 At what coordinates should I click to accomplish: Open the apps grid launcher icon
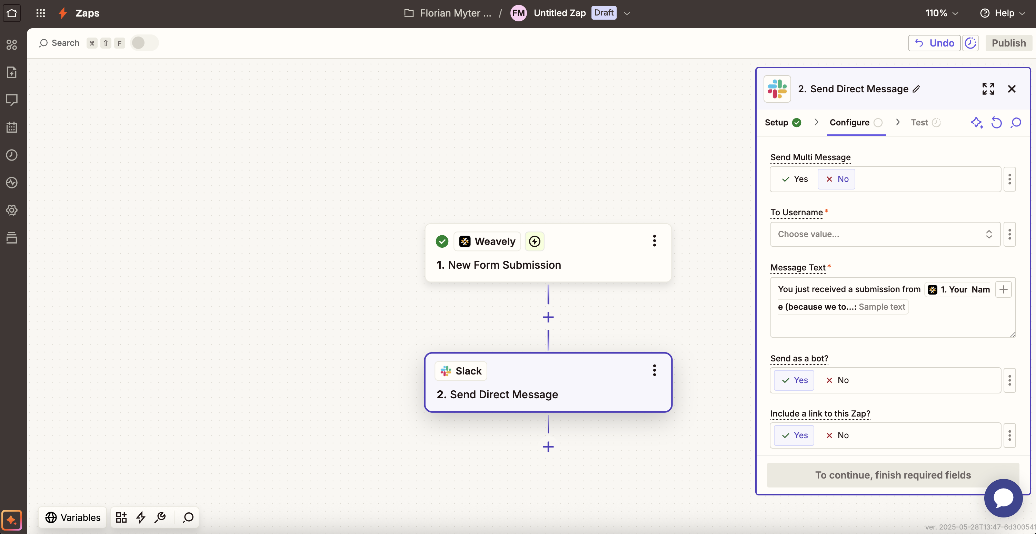click(x=40, y=13)
